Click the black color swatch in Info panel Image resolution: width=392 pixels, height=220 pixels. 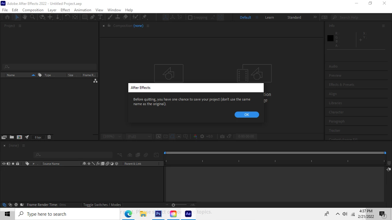click(x=330, y=38)
